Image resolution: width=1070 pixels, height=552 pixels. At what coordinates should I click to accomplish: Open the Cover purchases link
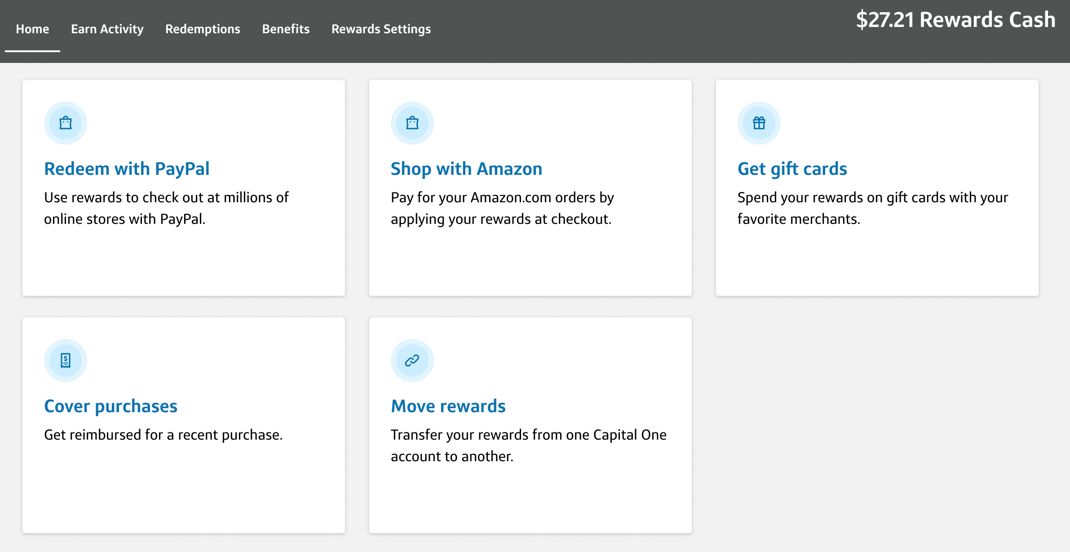[x=111, y=406]
